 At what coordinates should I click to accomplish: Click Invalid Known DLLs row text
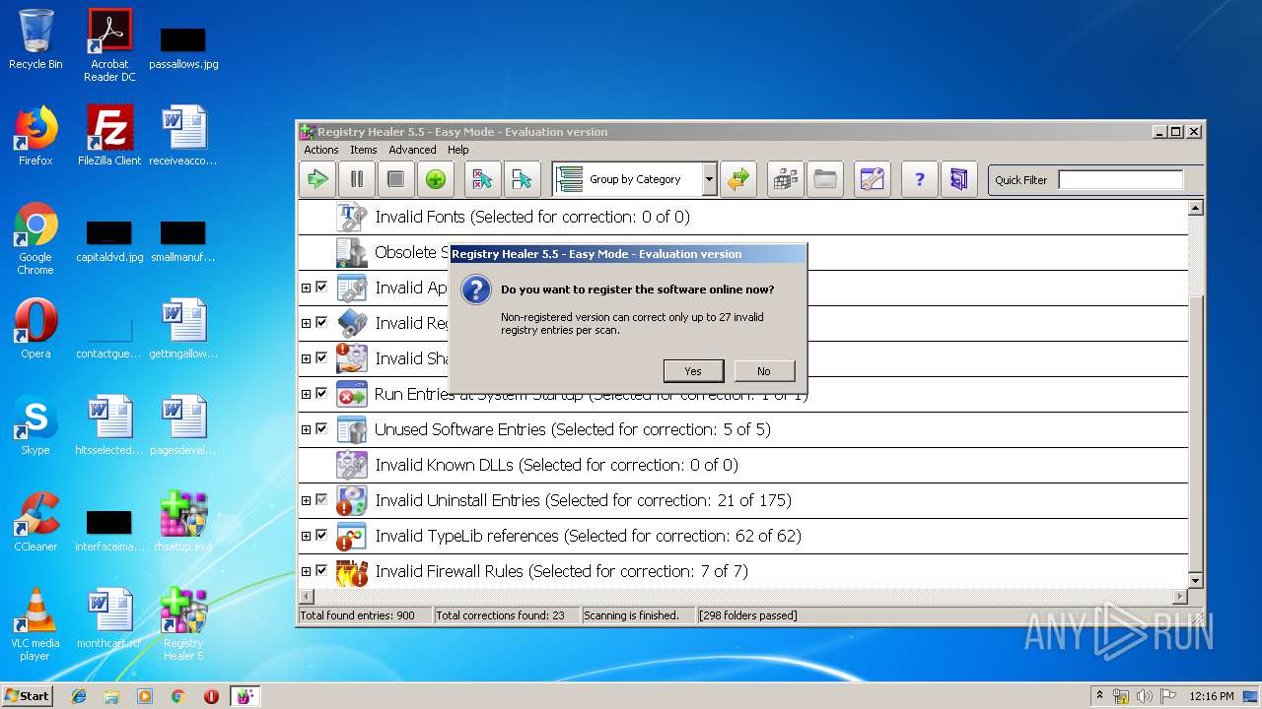(x=557, y=465)
